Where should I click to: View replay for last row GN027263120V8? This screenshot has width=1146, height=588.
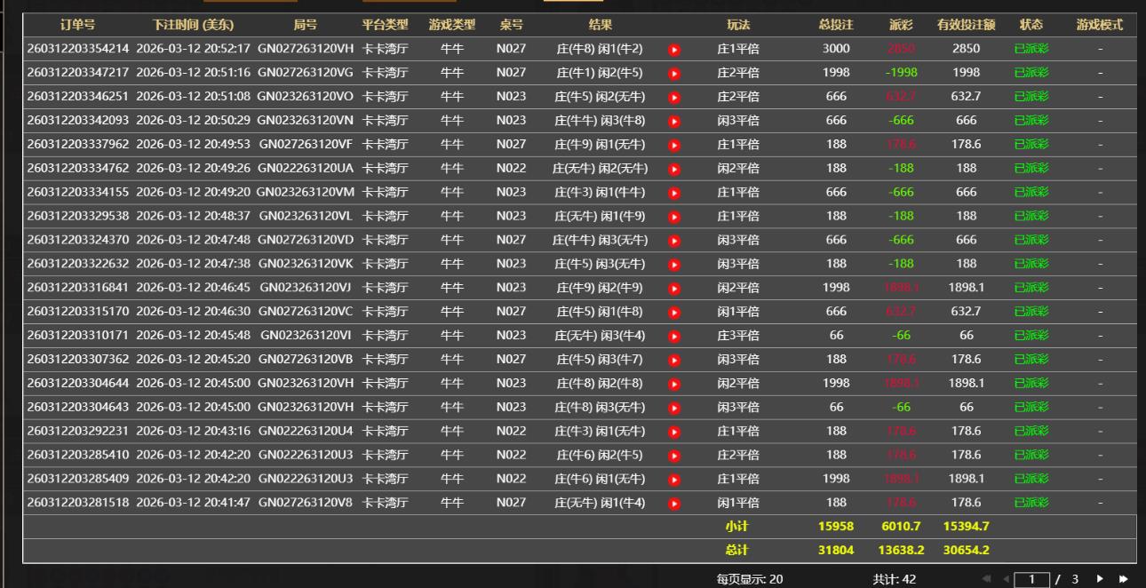pyautogui.click(x=673, y=504)
